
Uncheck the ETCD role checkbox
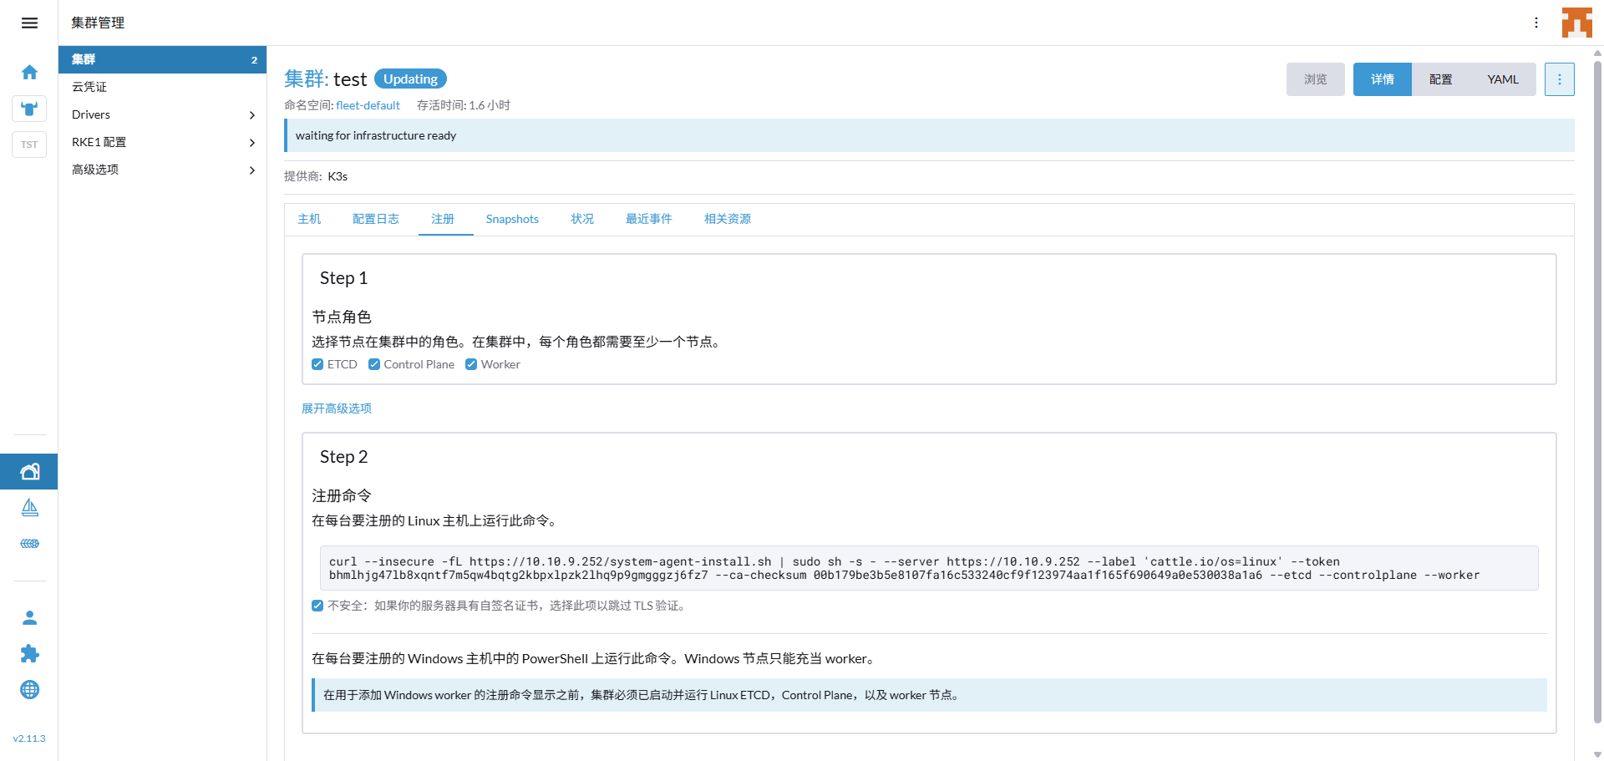(x=317, y=364)
